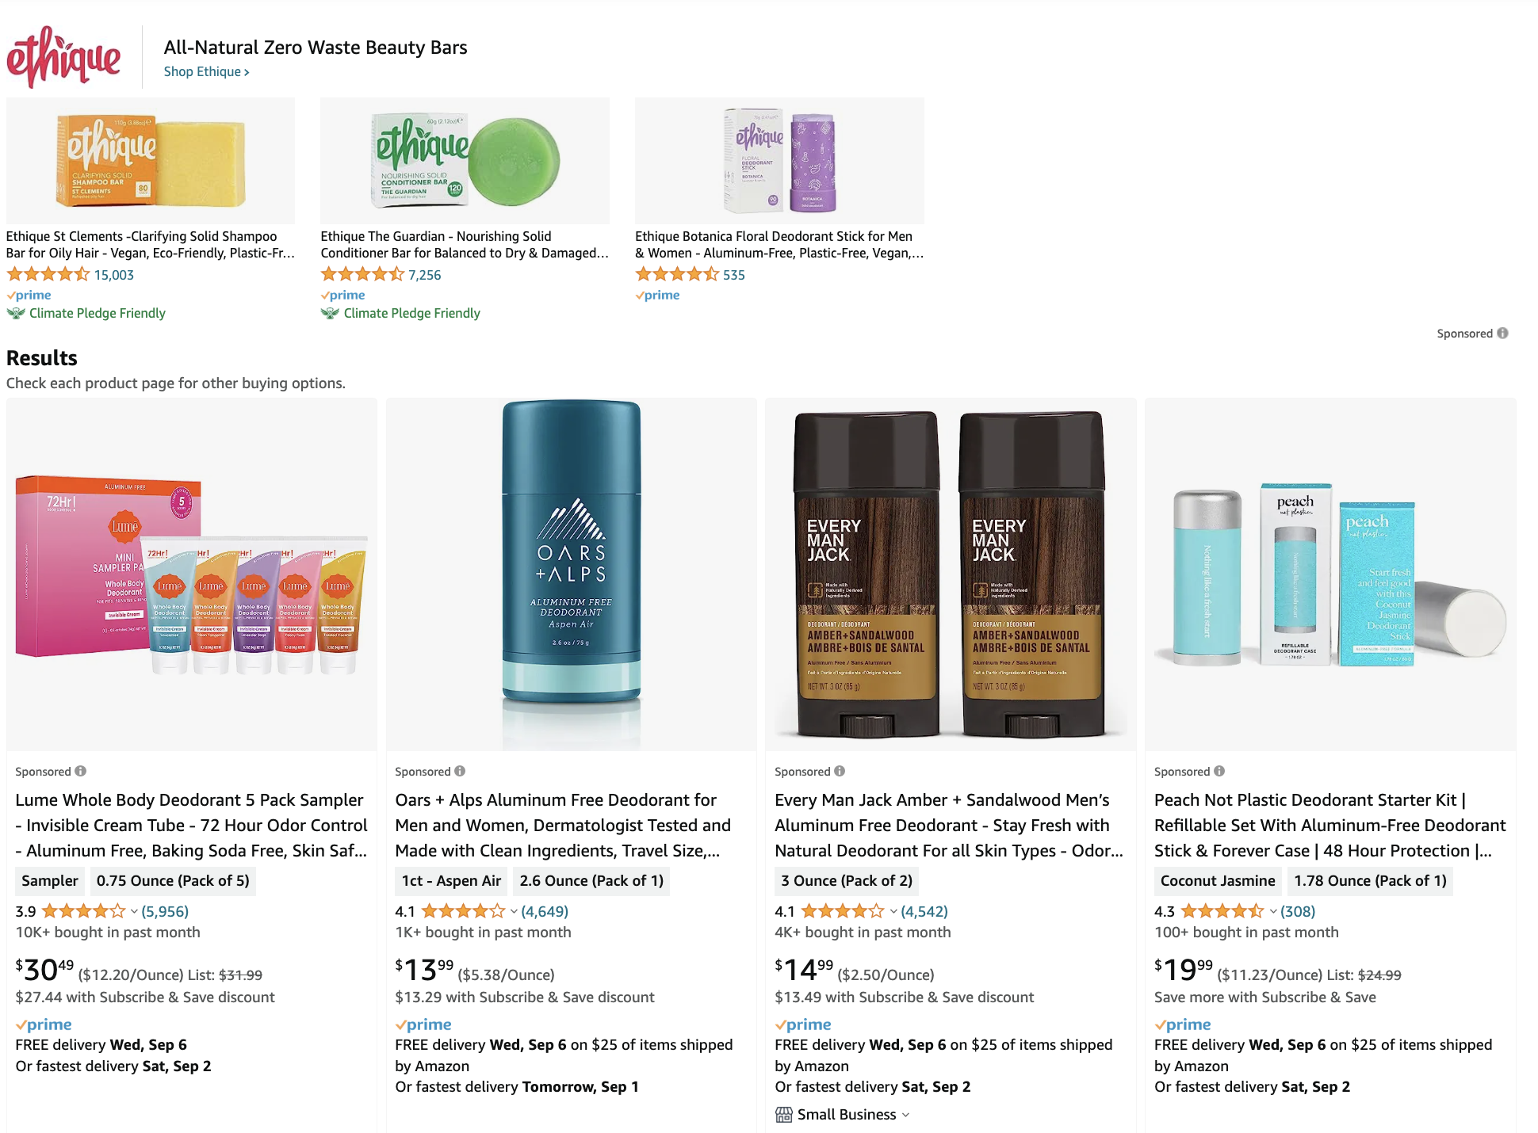Viewport: 1538px width, 1133px height.
Task: Open Lume Whole Body Deodorant 5 Pack title
Action: 191,825
